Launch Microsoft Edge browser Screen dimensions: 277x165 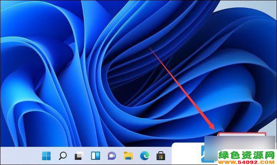point(144,156)
